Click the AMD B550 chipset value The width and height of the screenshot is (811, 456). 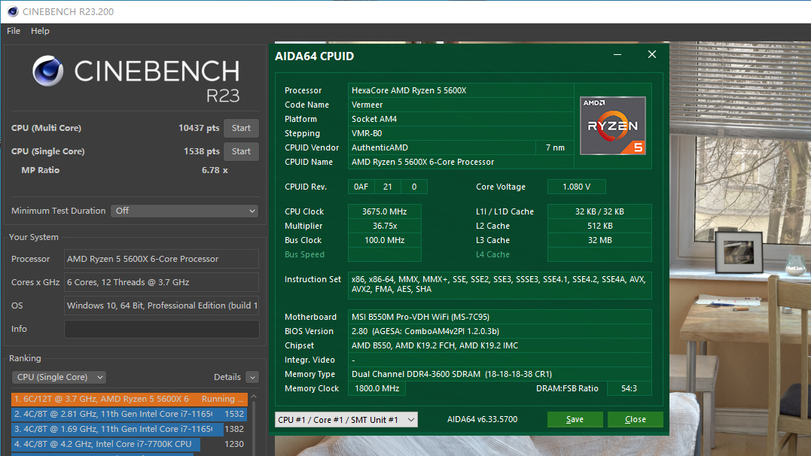click(x=499, y=346)
